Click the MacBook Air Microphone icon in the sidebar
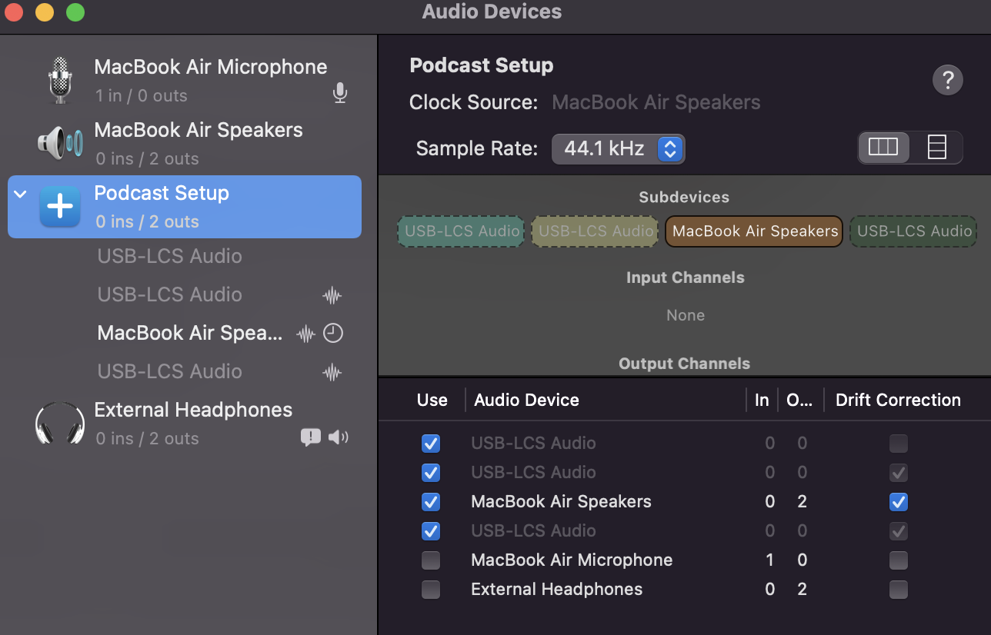Screen dimensions: 991x635 tap(60, 80)
